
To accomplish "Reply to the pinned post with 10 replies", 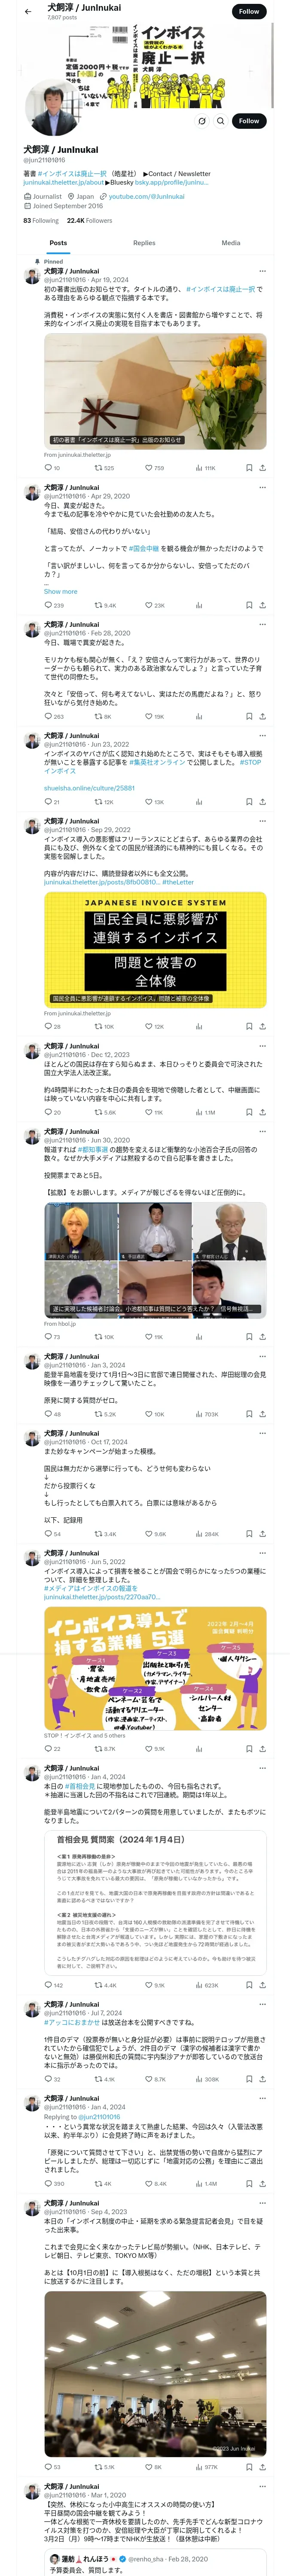I will coord(52,467).
